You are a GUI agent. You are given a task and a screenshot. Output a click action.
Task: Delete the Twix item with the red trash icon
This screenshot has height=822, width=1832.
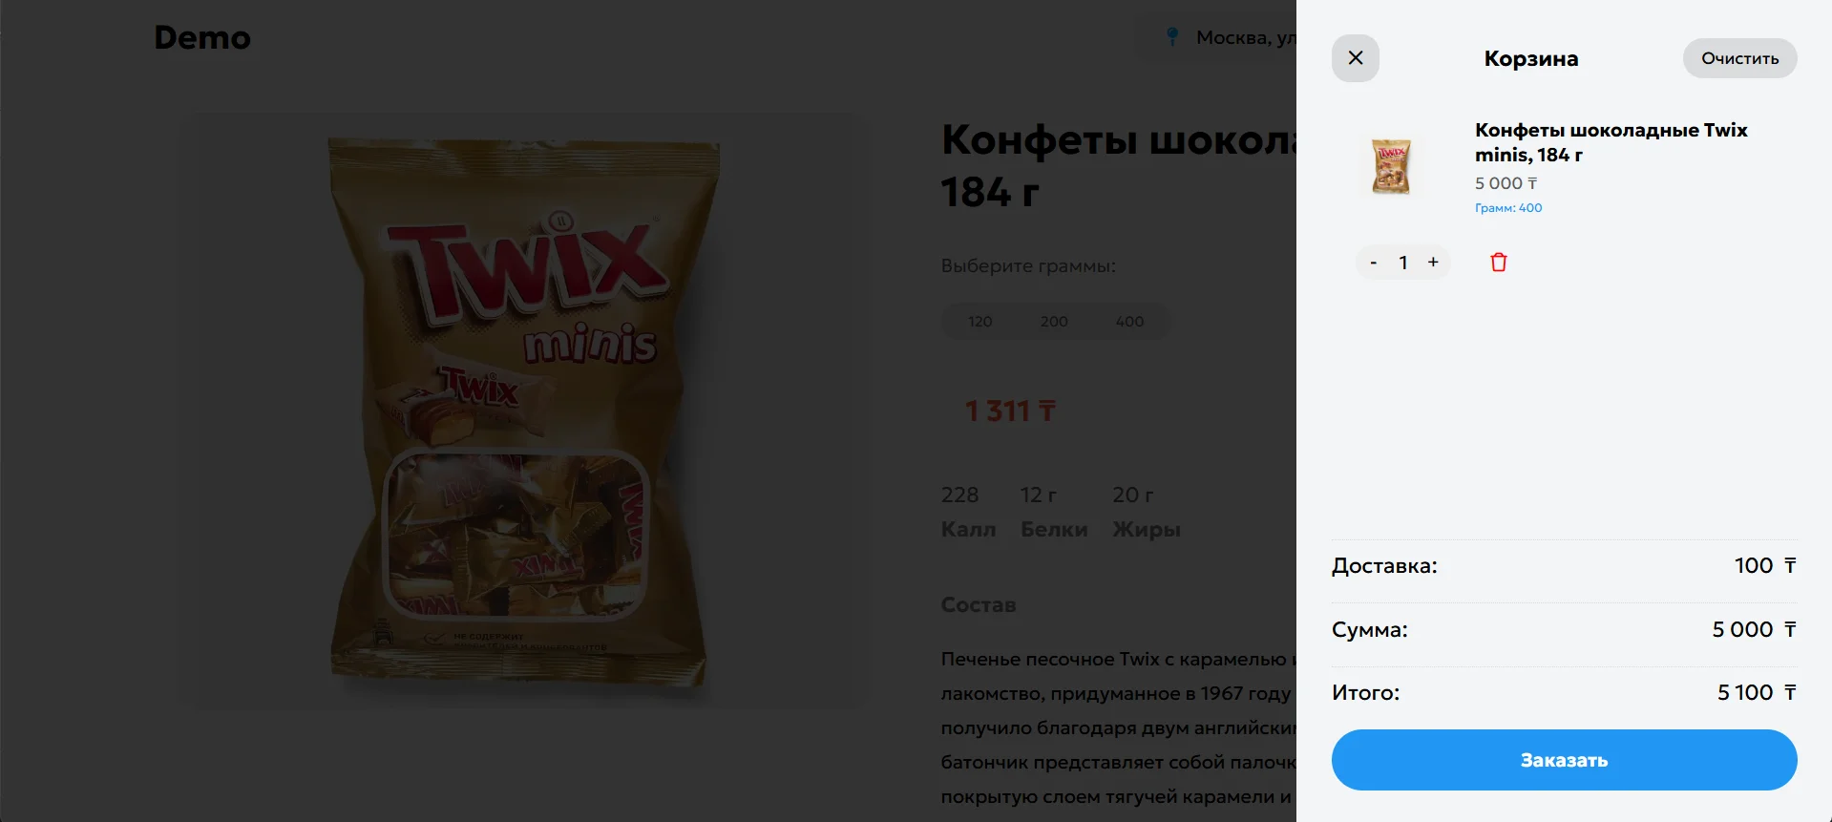click(1498, 263)
